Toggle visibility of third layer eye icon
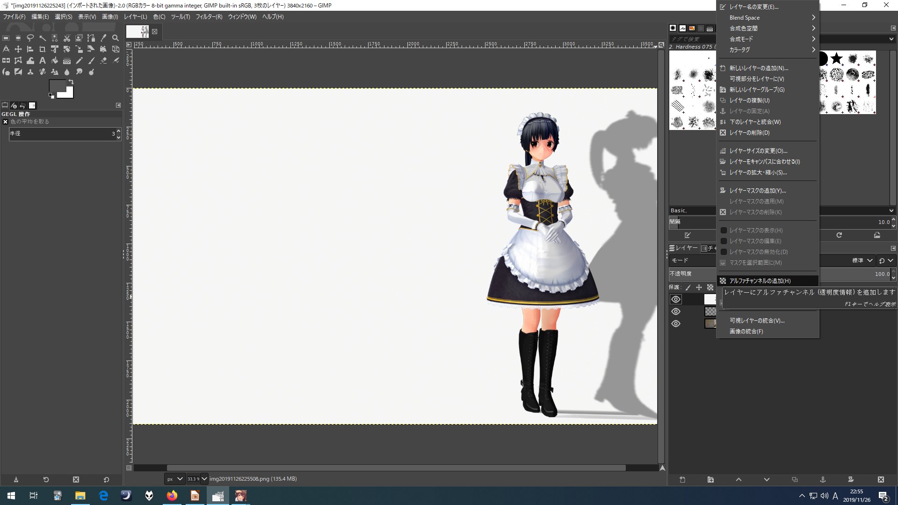Screen dimensions: 898x505 (x=676, y=323)
